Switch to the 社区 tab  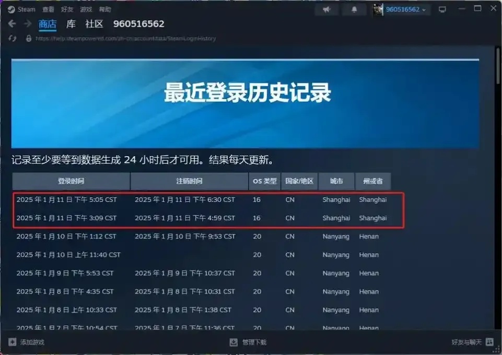pos(94,24)
